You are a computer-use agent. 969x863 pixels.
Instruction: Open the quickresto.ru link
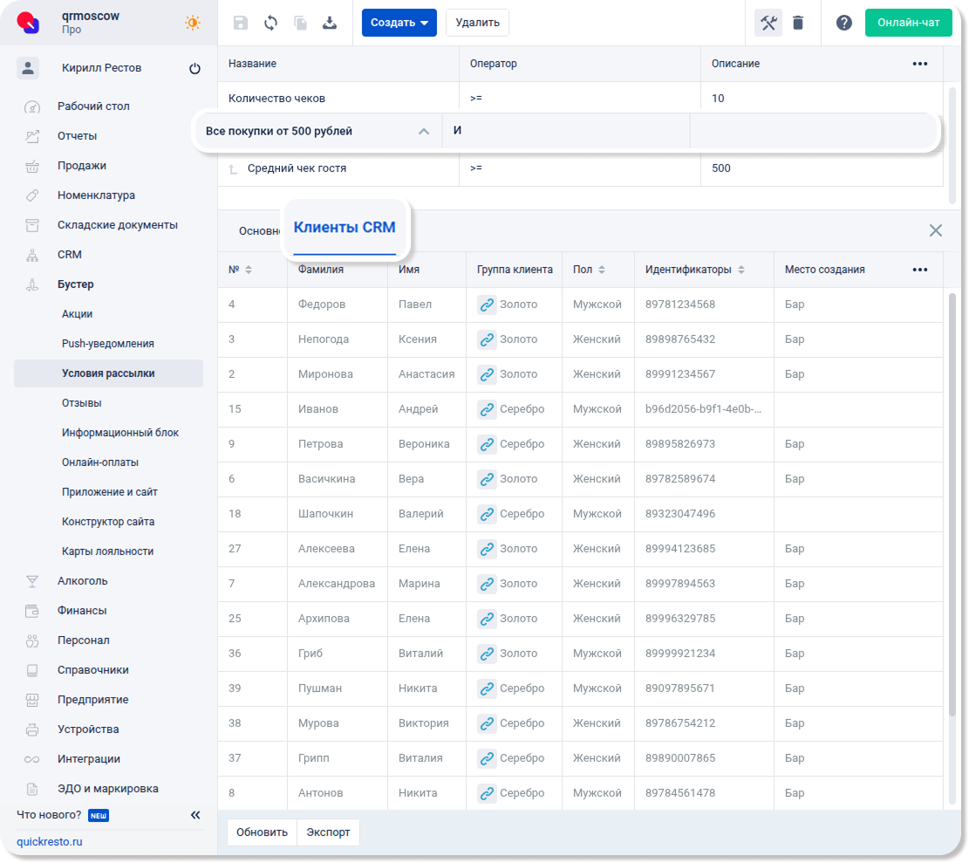(x=50, y=842)
